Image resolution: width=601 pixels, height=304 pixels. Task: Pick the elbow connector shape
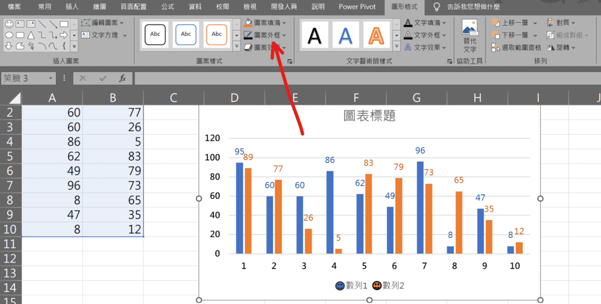[x=42, y=35]
